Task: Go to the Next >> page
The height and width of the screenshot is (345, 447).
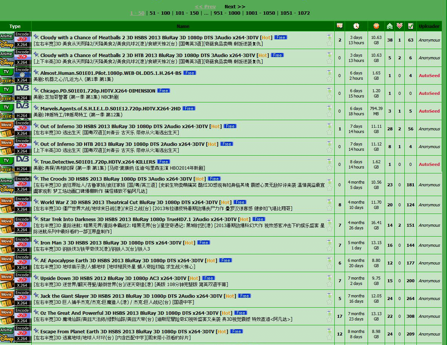Action: [235, 6]
